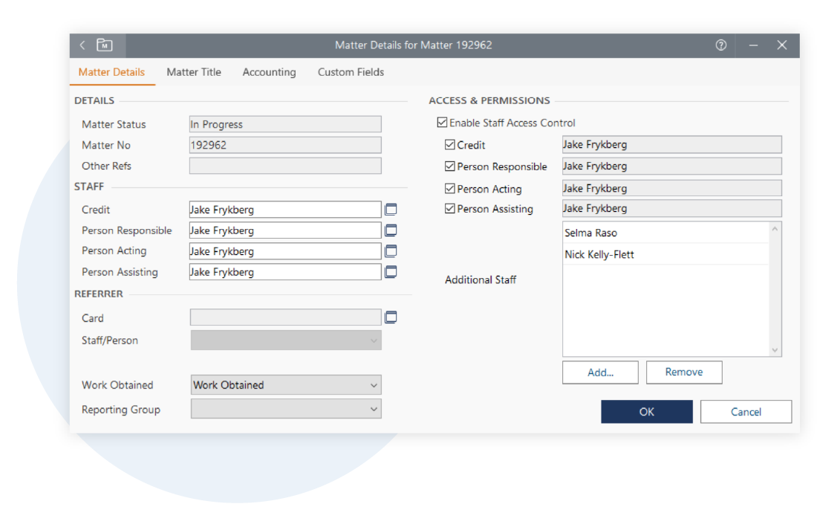Click the back arrow in title bar
The width and height of the screenshot is (840, 530).
click(82, 45)
